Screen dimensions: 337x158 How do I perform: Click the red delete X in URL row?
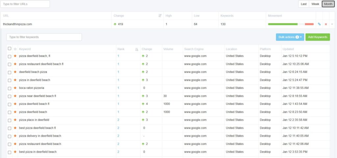click(326, 24)
